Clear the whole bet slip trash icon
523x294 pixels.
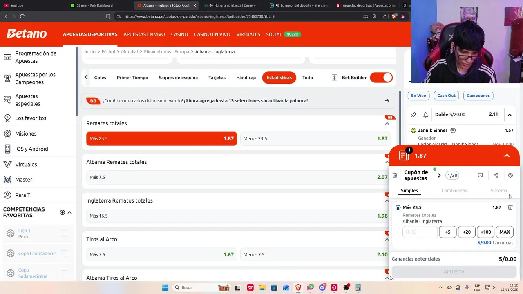coord(395,175)
